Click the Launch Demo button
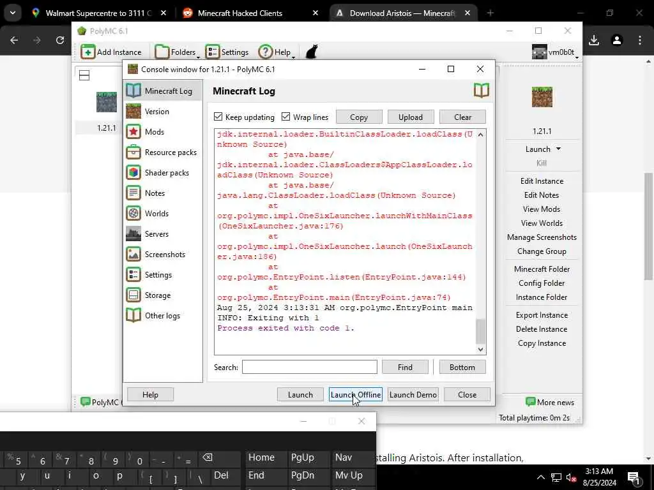This screenshot has height=490, width=654. tap(413, 394)
